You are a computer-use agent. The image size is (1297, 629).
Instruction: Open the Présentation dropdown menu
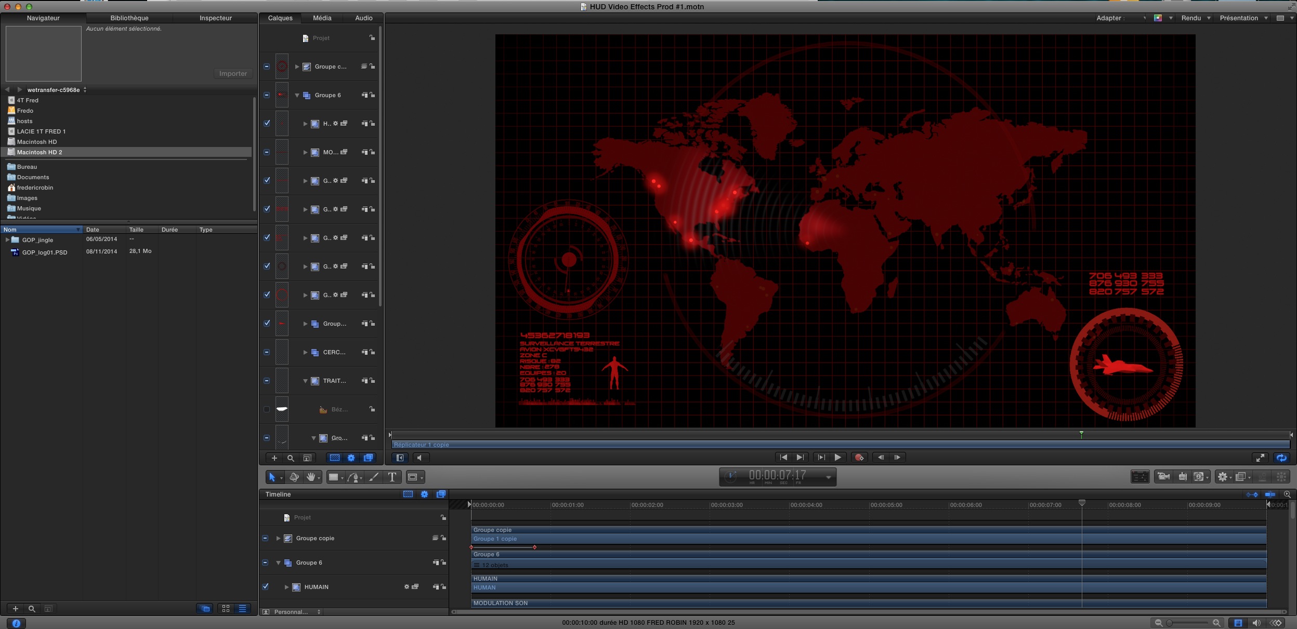[x=1243, y=18]
